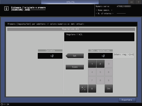Click the clock icon in status bar
The image size is (142, 106).
(2, 104)
